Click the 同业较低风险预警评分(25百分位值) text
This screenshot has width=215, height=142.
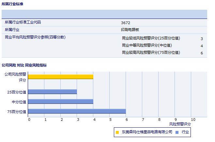[x=151, y=38]
